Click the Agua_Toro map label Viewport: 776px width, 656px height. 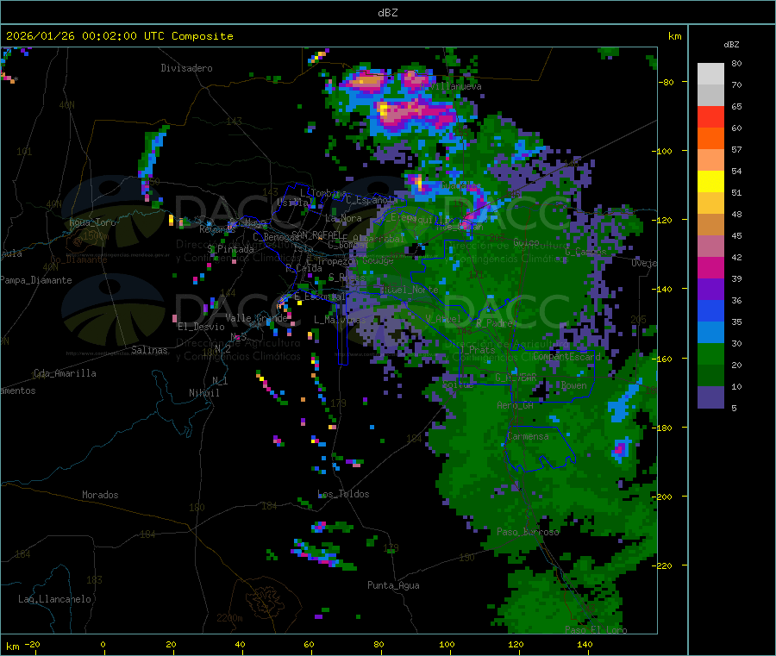click(x=92, y=222)
